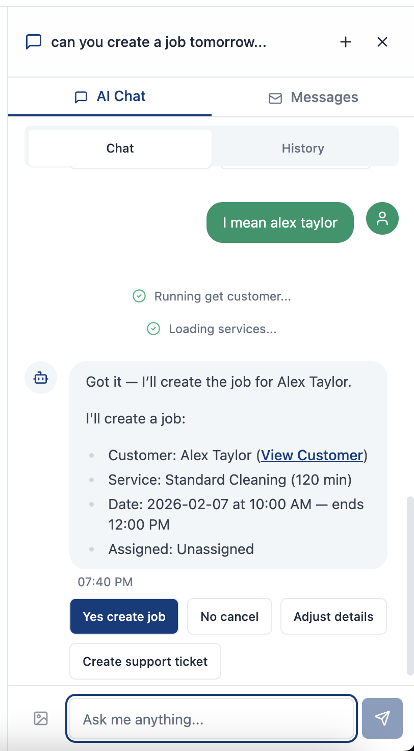Open a new chat with the plus icon
Screen dimensions: 414x751
(x=345, y=42)
